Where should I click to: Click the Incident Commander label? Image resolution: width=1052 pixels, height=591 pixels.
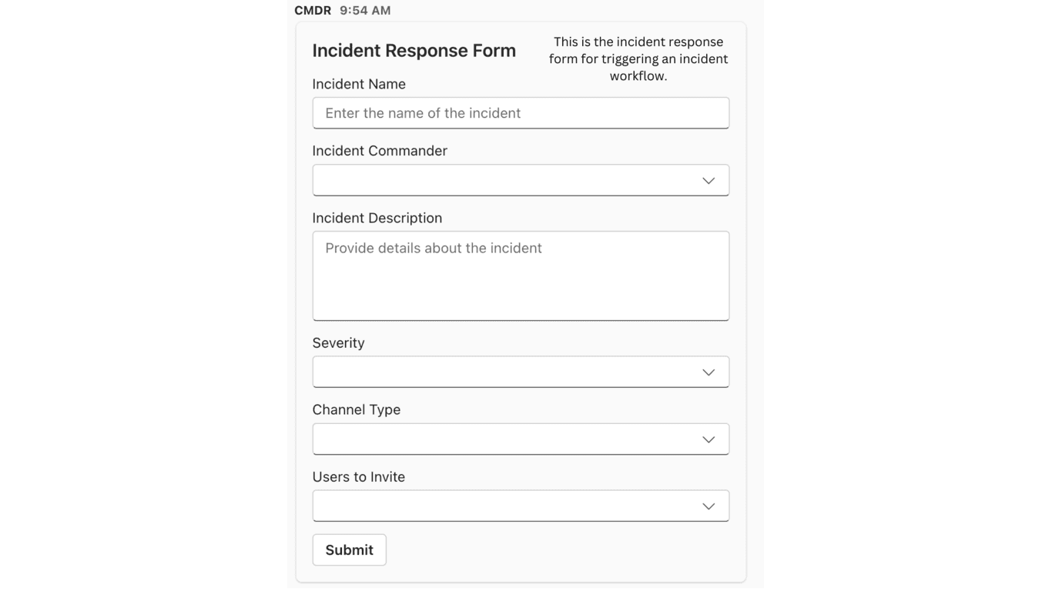click(x=380, y=151)
